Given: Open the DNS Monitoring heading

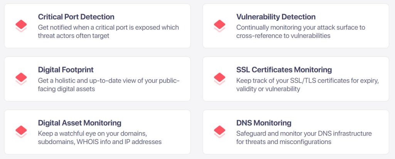Looking at the screenshot, I should [264, 123].
